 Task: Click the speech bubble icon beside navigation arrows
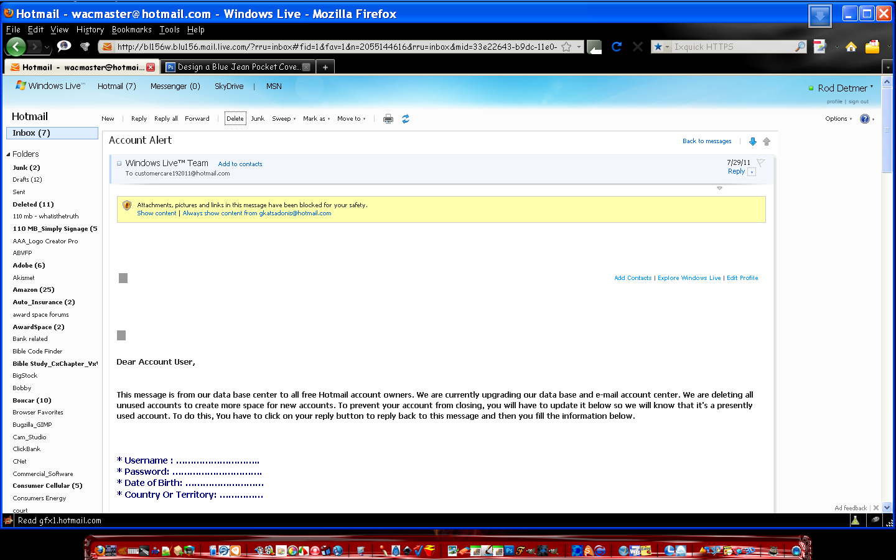(x=64, y=46)
